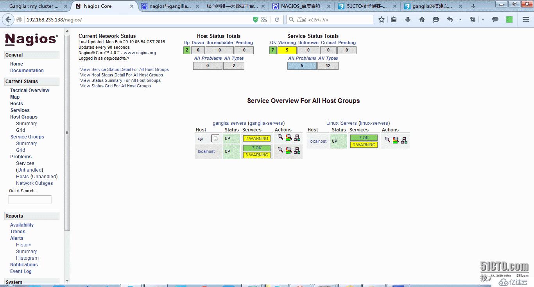This screenshot has height=287, width=534.
Task: Open the Hosts link under Current Status
Action: click(x=16, y=104)
